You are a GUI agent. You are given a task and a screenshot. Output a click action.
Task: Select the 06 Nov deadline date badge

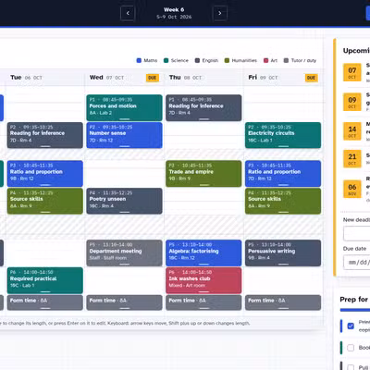(x=352, y=189)
